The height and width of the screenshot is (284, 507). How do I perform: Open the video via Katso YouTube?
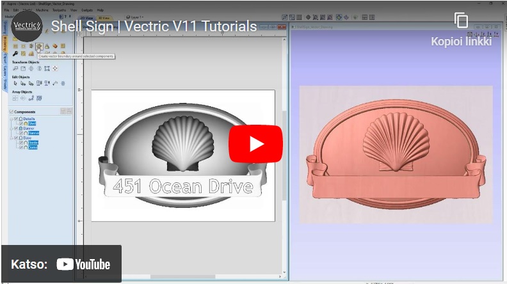tap(61, 264)
